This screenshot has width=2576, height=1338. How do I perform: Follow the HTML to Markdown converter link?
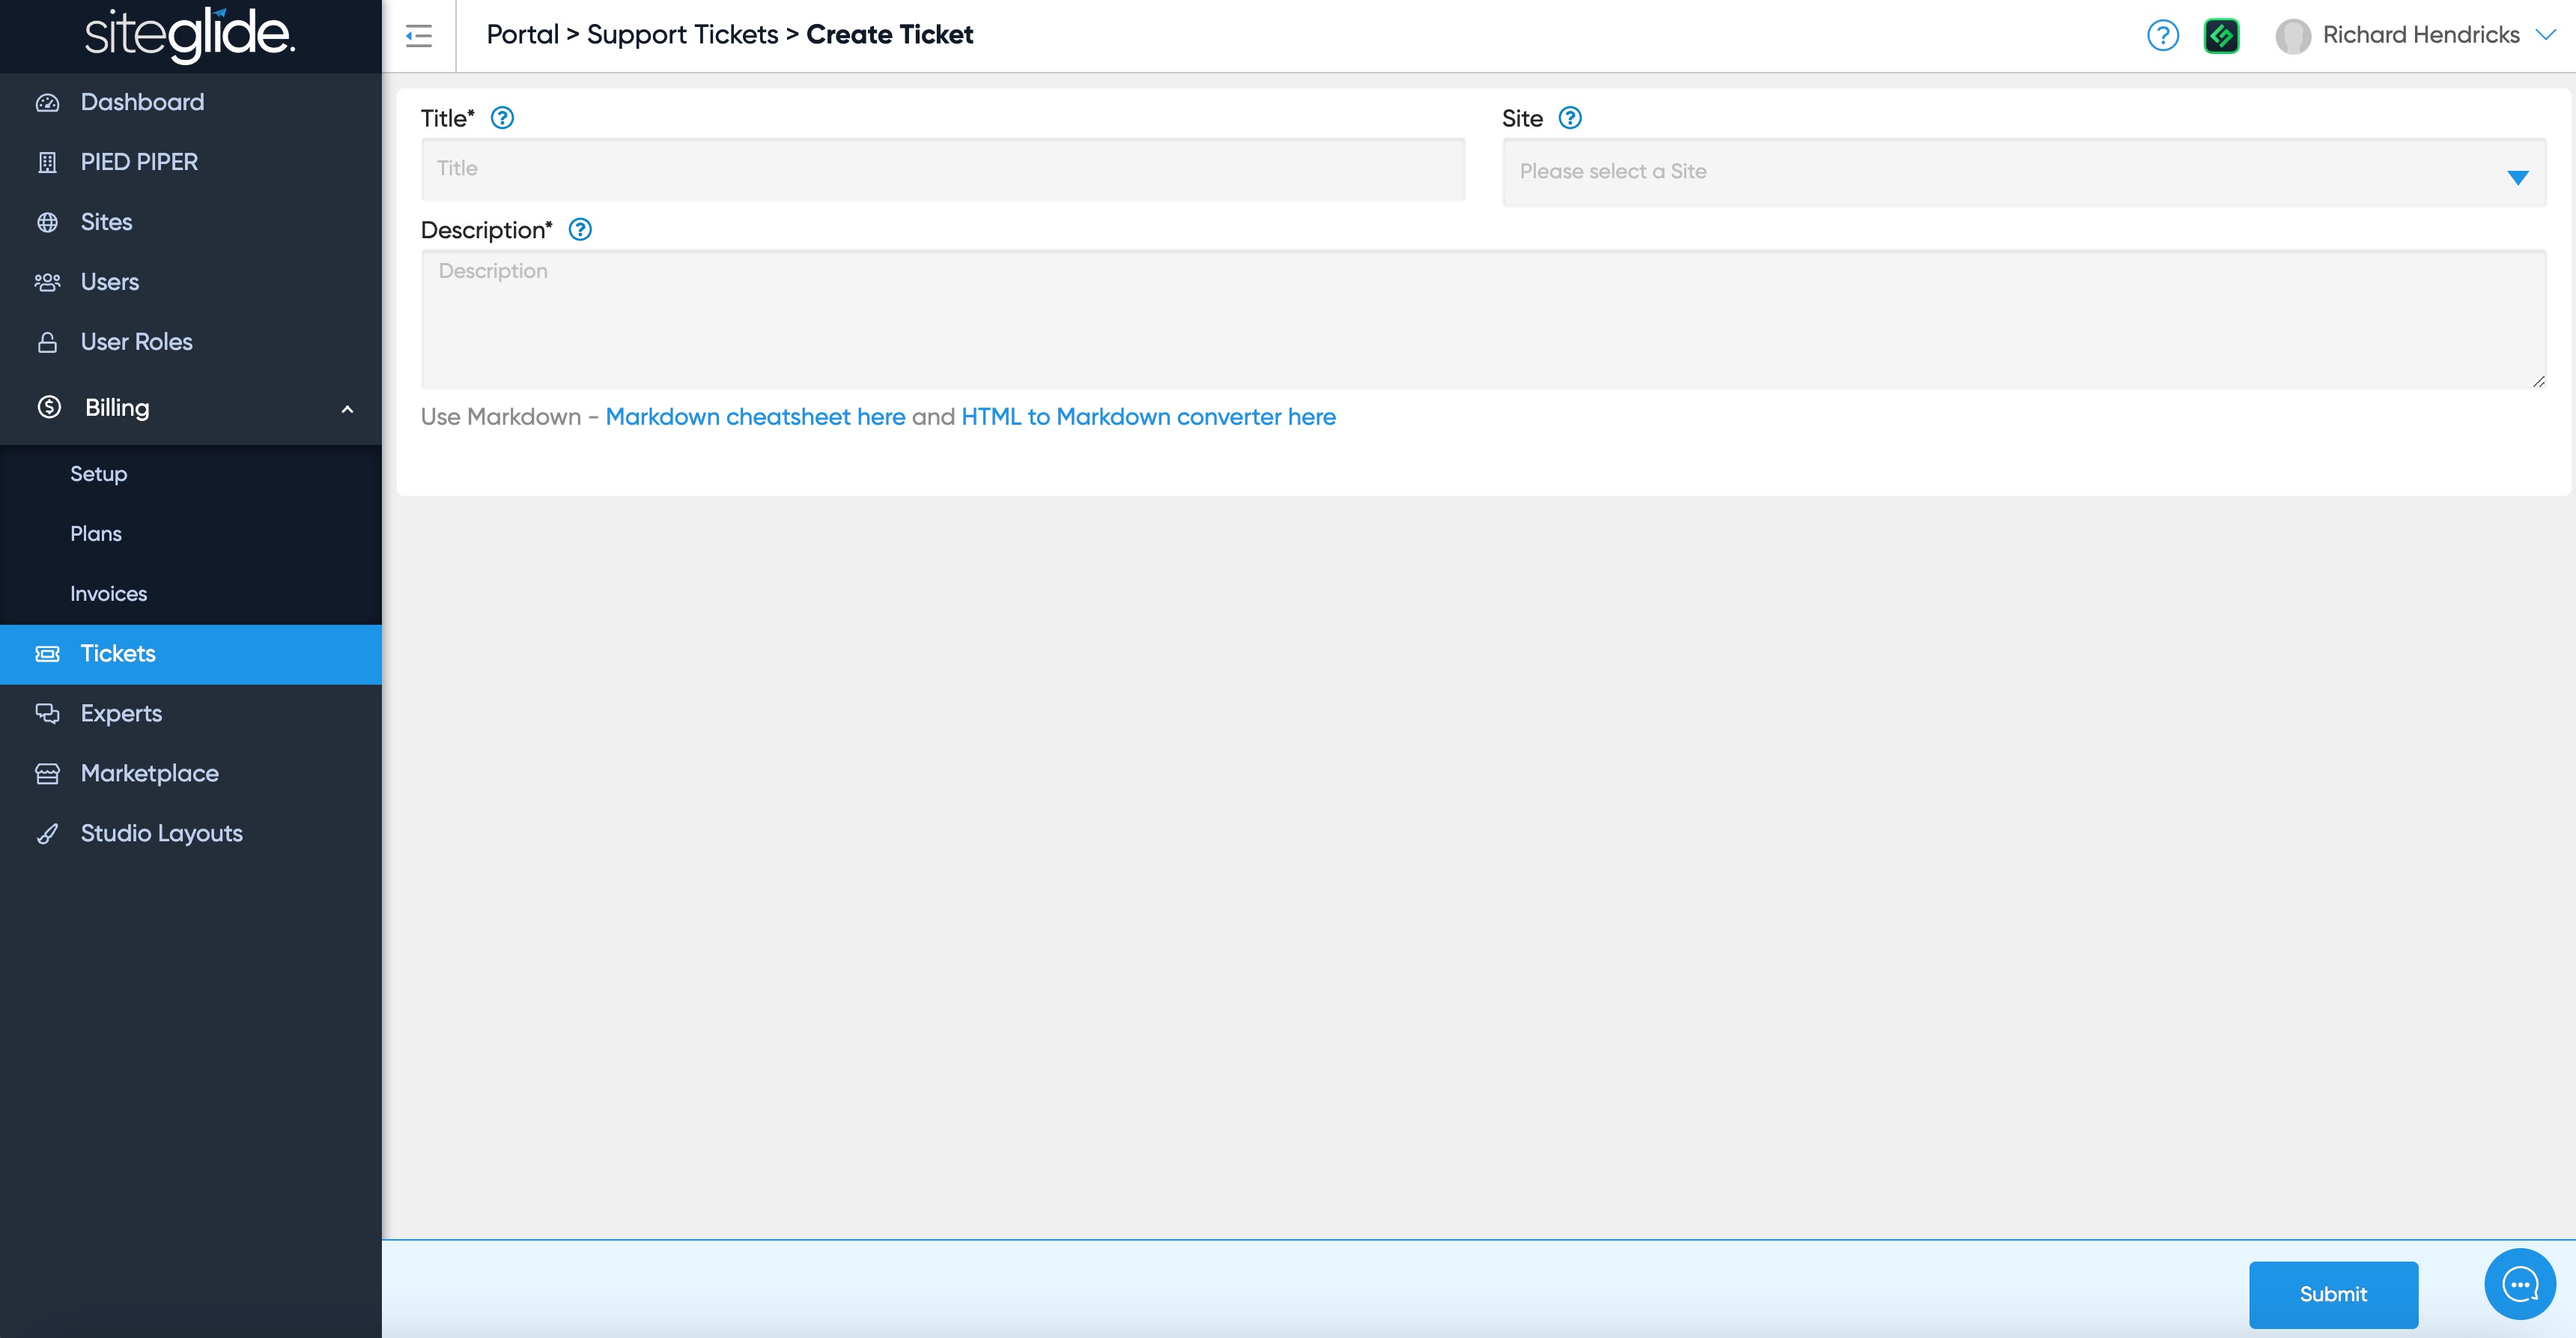(1148, 417)
